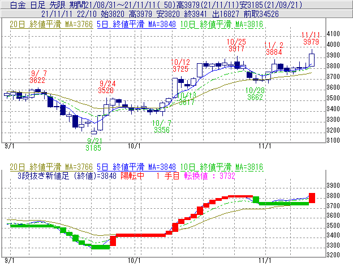Click the 陽転中 status text

click(132, 175)
